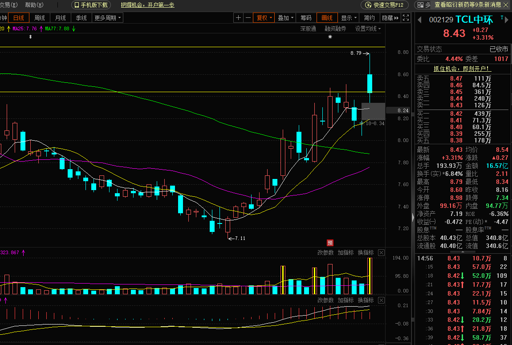This screenshot has width=512, height=345.
Task: Toggle 筹码 chip distribution view
Action: (x=306, y=18)
